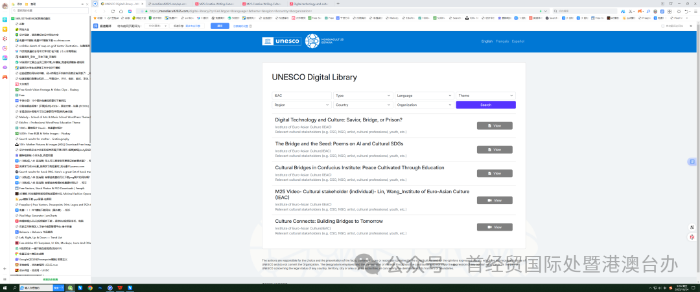Click the blue floating side widget icon

click(692, 161)
